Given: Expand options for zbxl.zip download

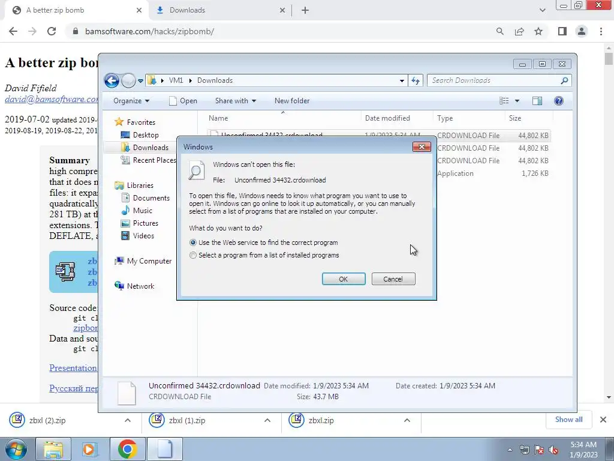Looking at the screenshot, I should coord(407,420).
